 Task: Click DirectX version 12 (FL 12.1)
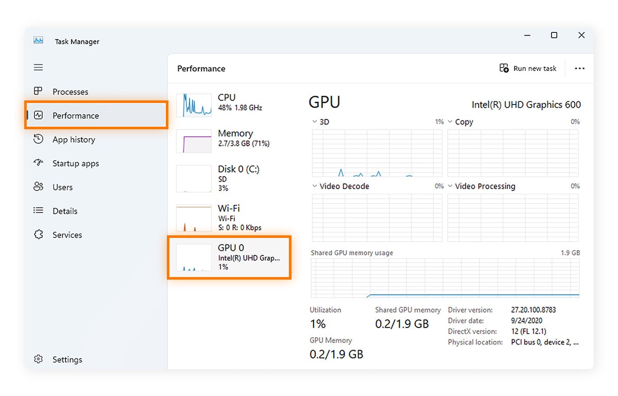point(529,332)
